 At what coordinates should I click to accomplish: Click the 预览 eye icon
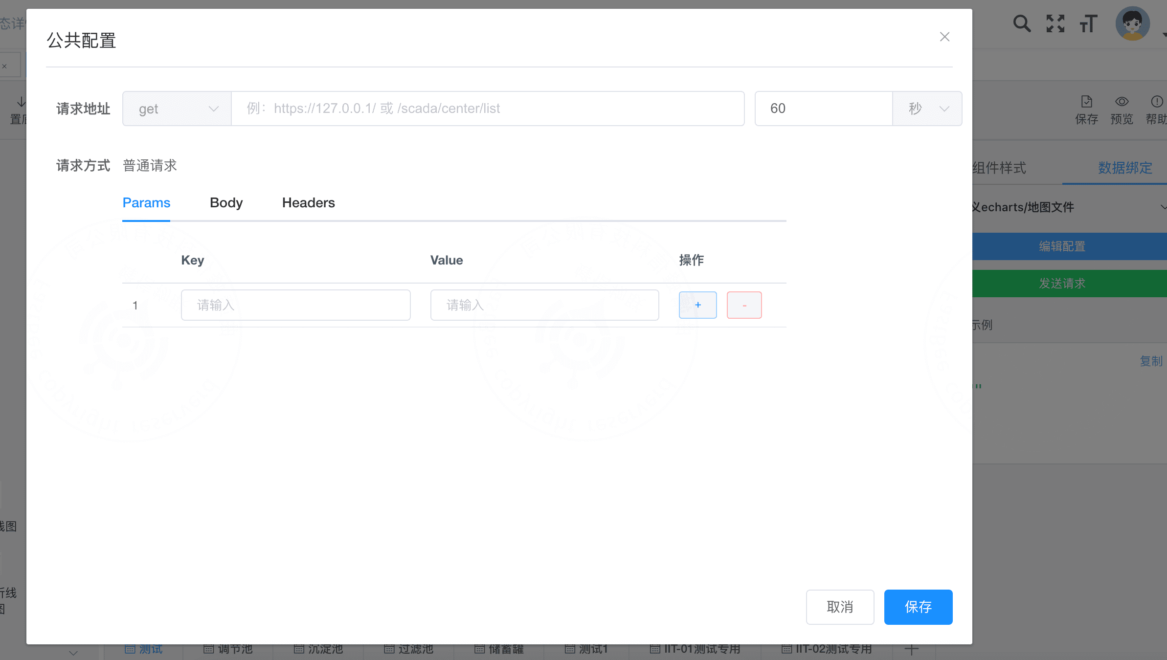coord(1122,110)
